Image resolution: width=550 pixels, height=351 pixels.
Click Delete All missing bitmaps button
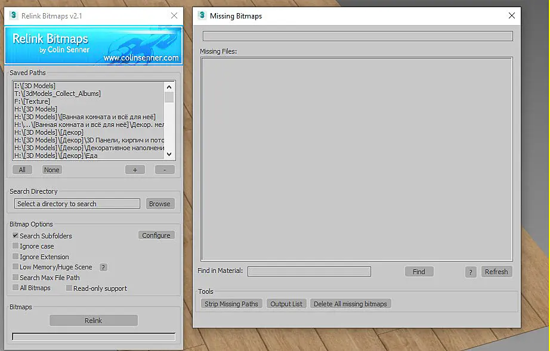[x=350, y=304]
